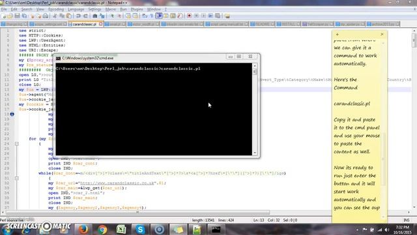Click the Redo toolbar icon
This screenshot has height=235, width=417.
pos(85,16)
